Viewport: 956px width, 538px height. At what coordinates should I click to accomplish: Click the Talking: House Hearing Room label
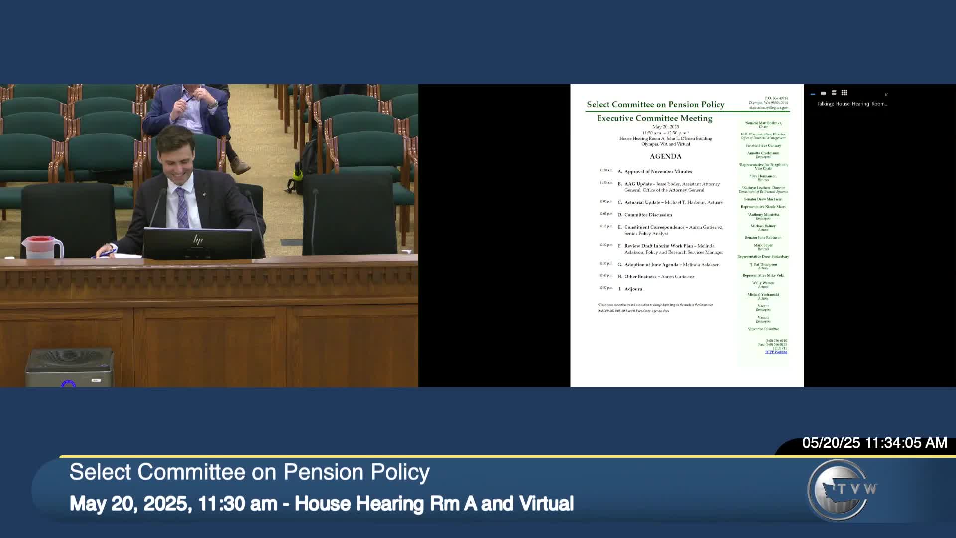point(852,104)
